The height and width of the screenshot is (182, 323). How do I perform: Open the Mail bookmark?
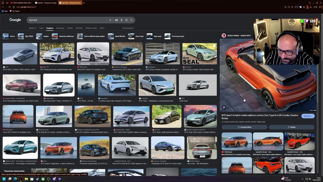(5, 11)
